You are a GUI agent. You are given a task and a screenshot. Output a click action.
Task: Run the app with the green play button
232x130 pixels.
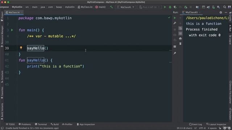[x=165, y=7]
